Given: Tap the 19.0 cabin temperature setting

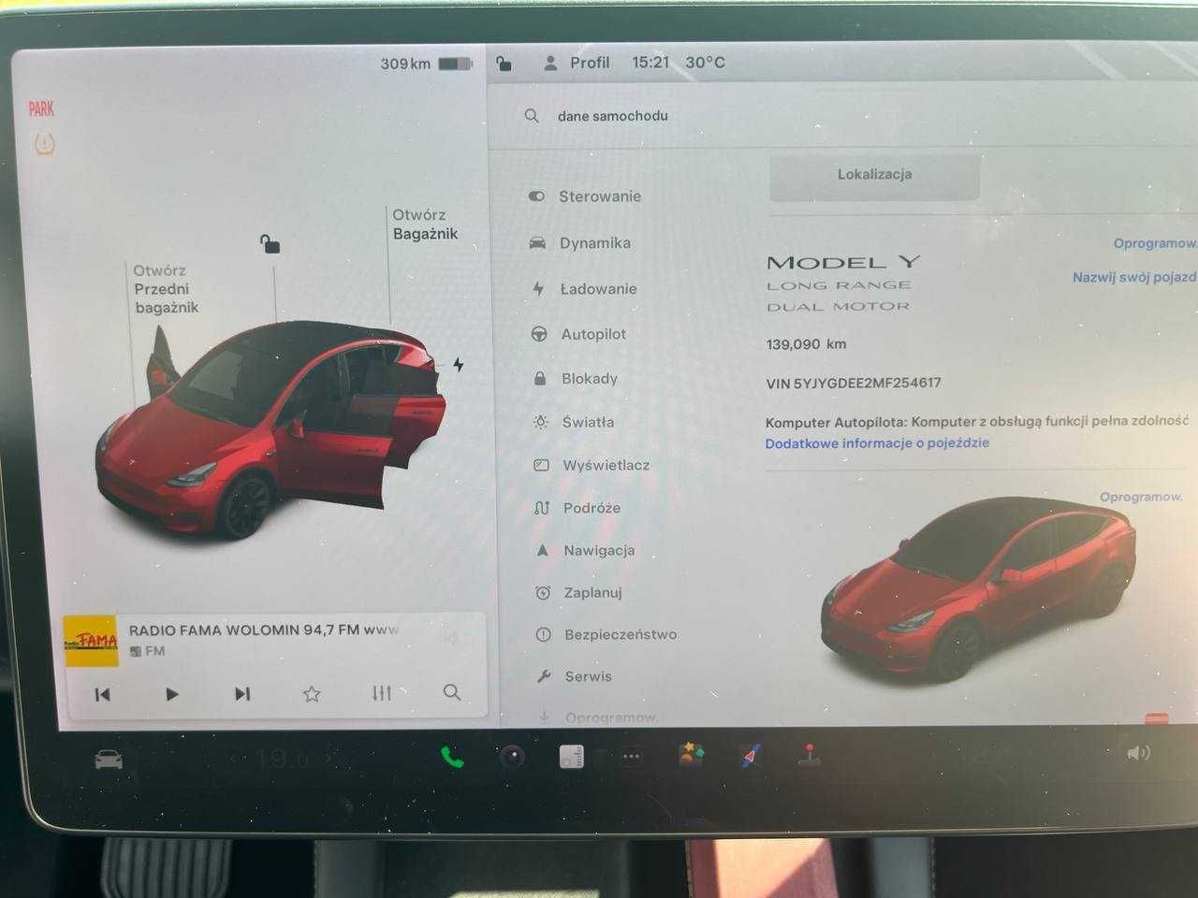Looking at the screenshot, I should click(284, 759).
